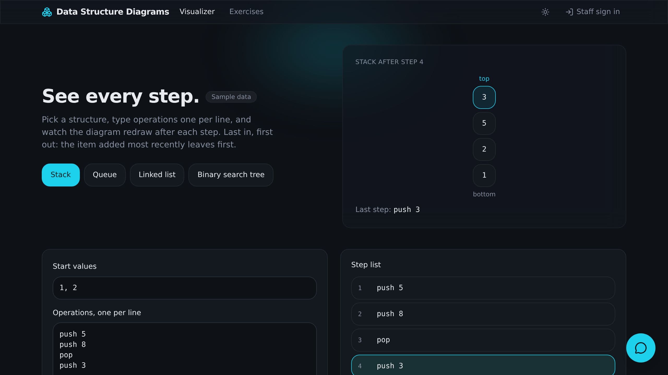Click bottom stack node 1
The width and height of the screenshot is (668, 375).
(484, 175)
